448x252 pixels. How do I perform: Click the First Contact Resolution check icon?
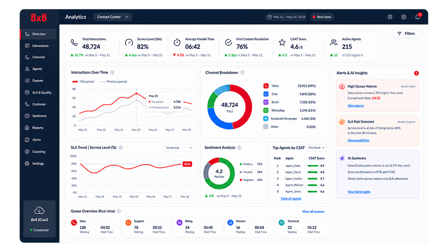228,42
